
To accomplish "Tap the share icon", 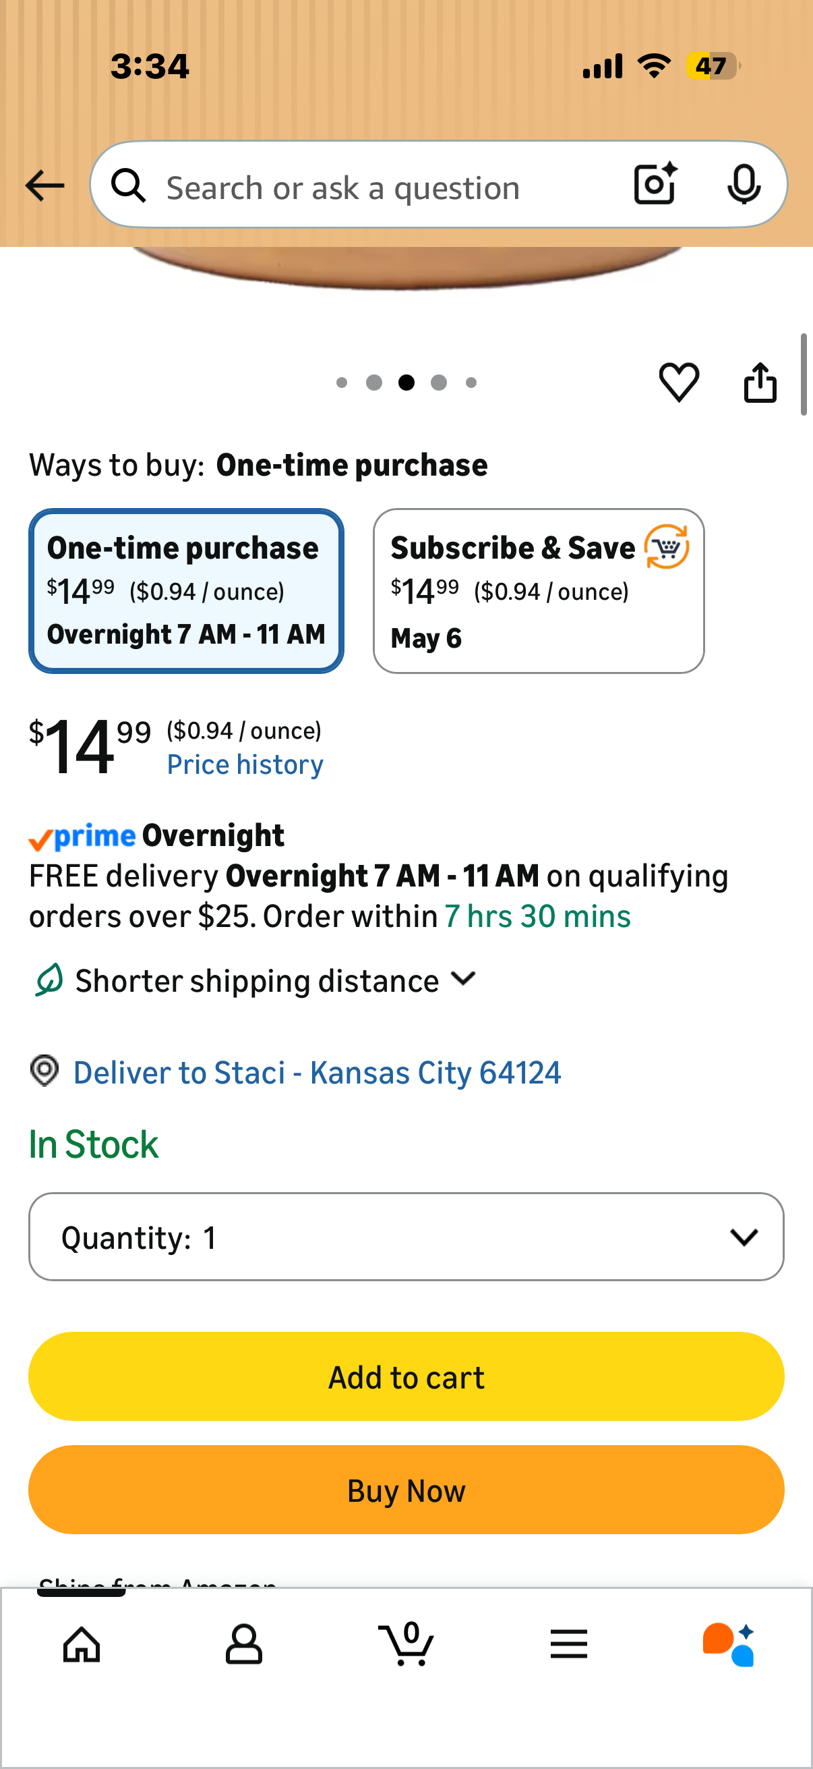I will (760, 382).
